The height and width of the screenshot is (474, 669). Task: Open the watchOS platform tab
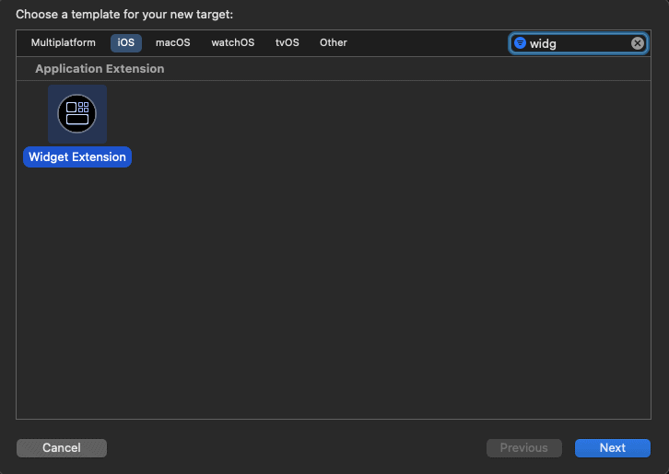tap(232, 43)
